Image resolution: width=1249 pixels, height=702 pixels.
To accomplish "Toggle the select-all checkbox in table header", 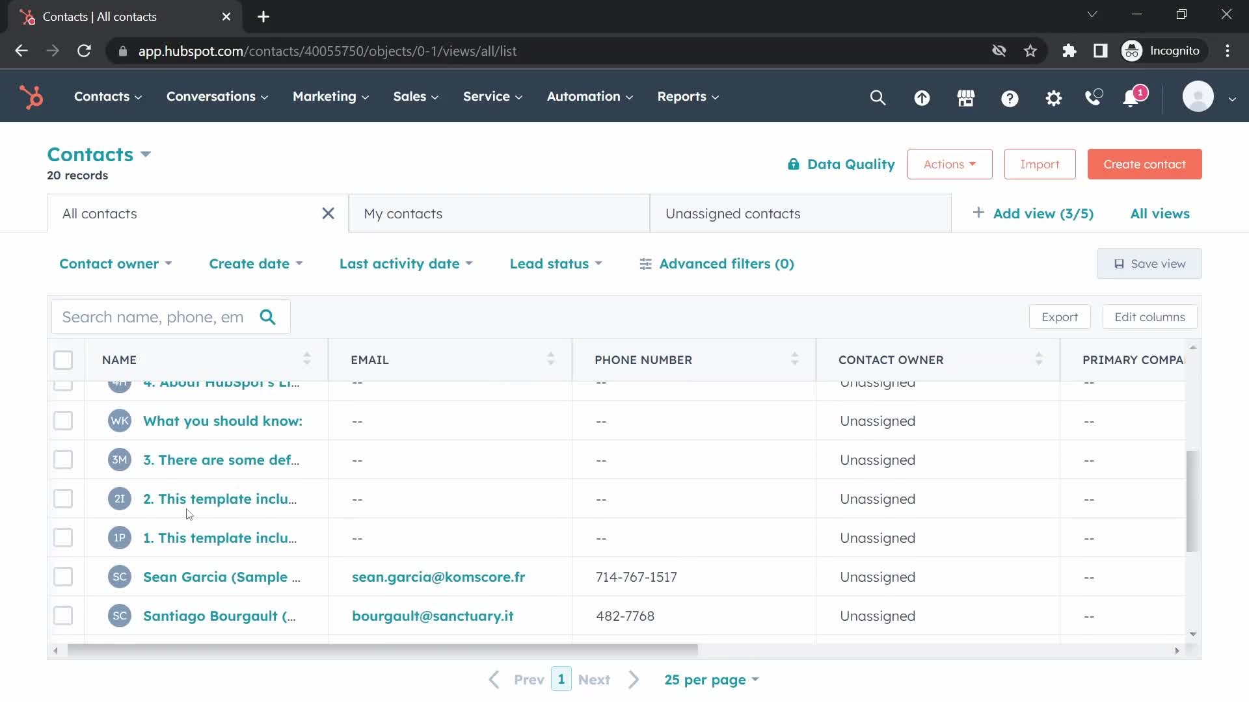I will pos(63,360).
